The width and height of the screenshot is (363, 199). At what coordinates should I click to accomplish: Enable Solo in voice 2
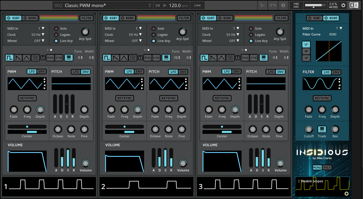pyautogui.click(x=153, y=28)
